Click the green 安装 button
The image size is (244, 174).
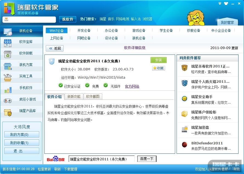tap(158, 60)
